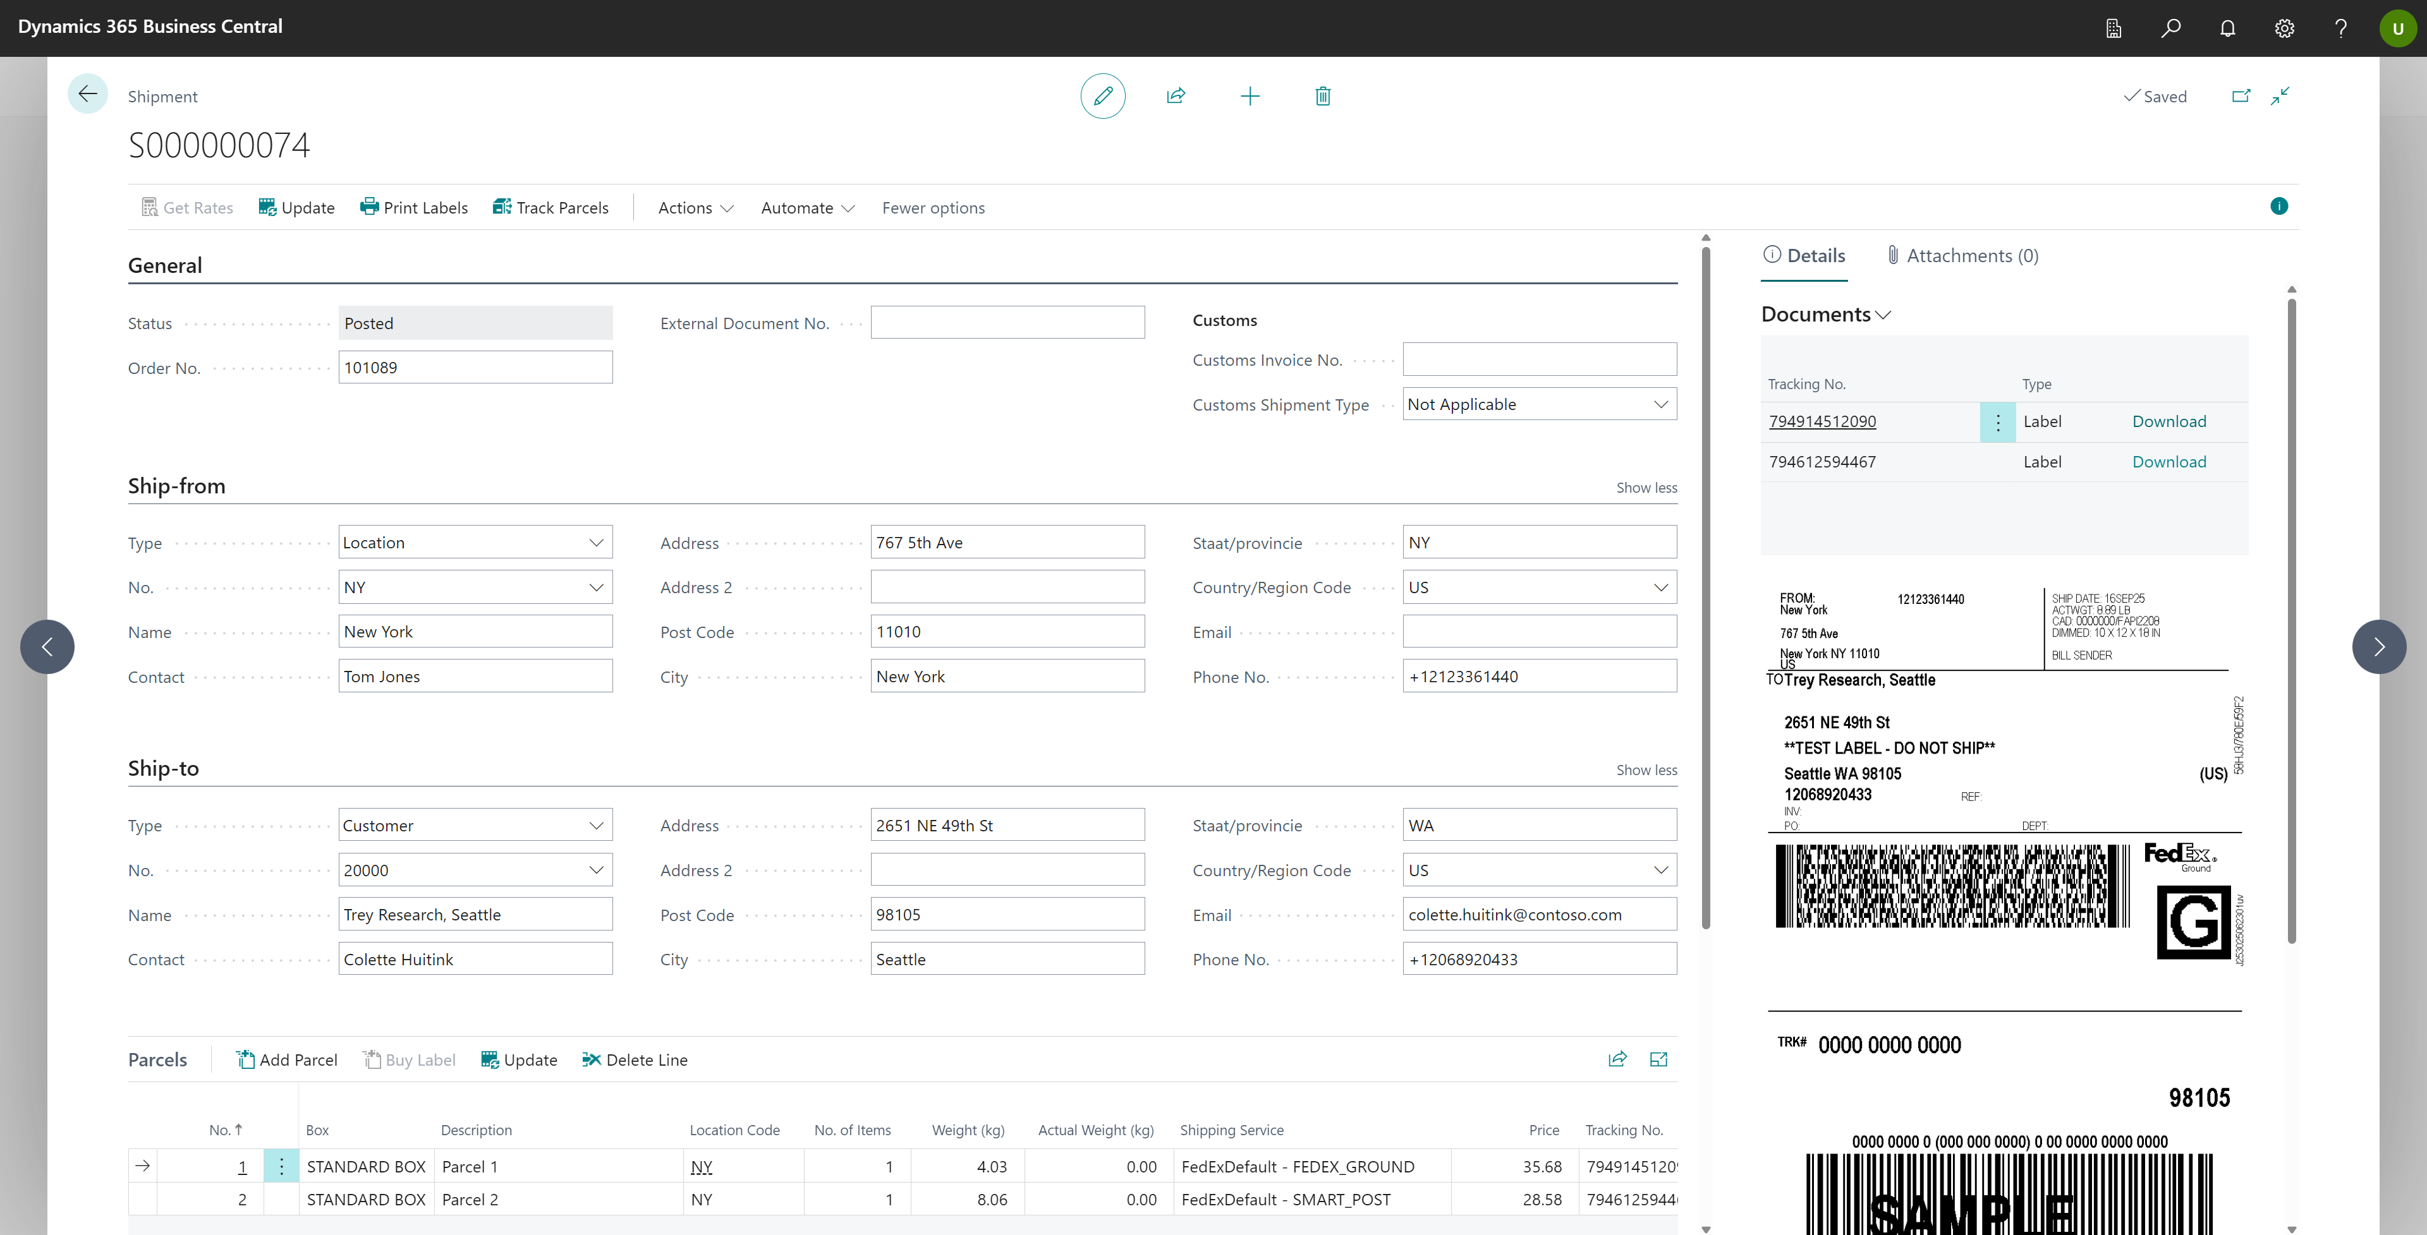The image size is (2427, 1235).
Task: Select the Parcel 2 description cell
Action: coord(559,1199)
